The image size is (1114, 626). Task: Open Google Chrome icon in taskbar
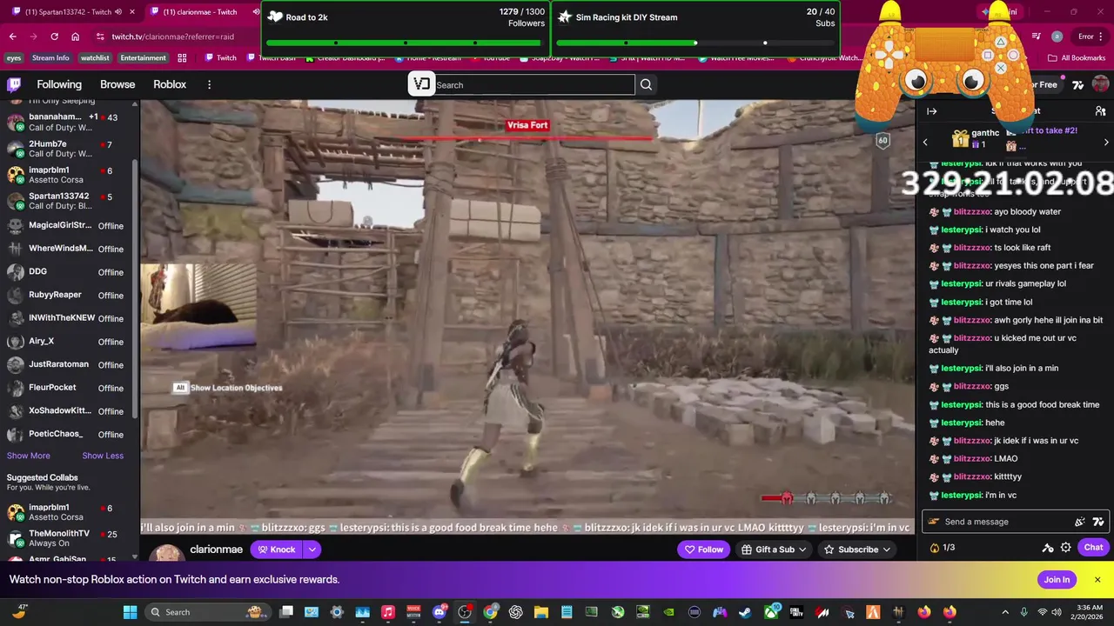tap(491, 612)
